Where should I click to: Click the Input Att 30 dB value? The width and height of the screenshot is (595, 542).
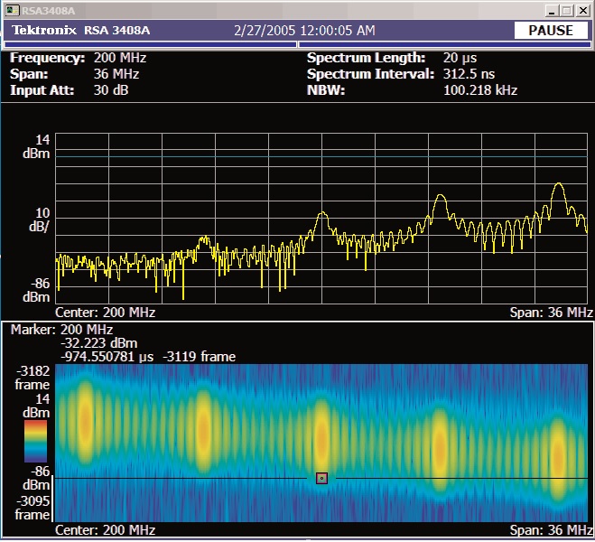[x=113, y=90]
